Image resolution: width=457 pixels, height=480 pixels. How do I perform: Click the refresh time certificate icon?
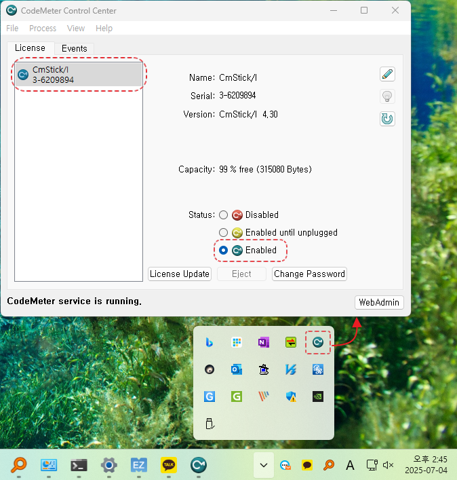(x=387, y=119)
